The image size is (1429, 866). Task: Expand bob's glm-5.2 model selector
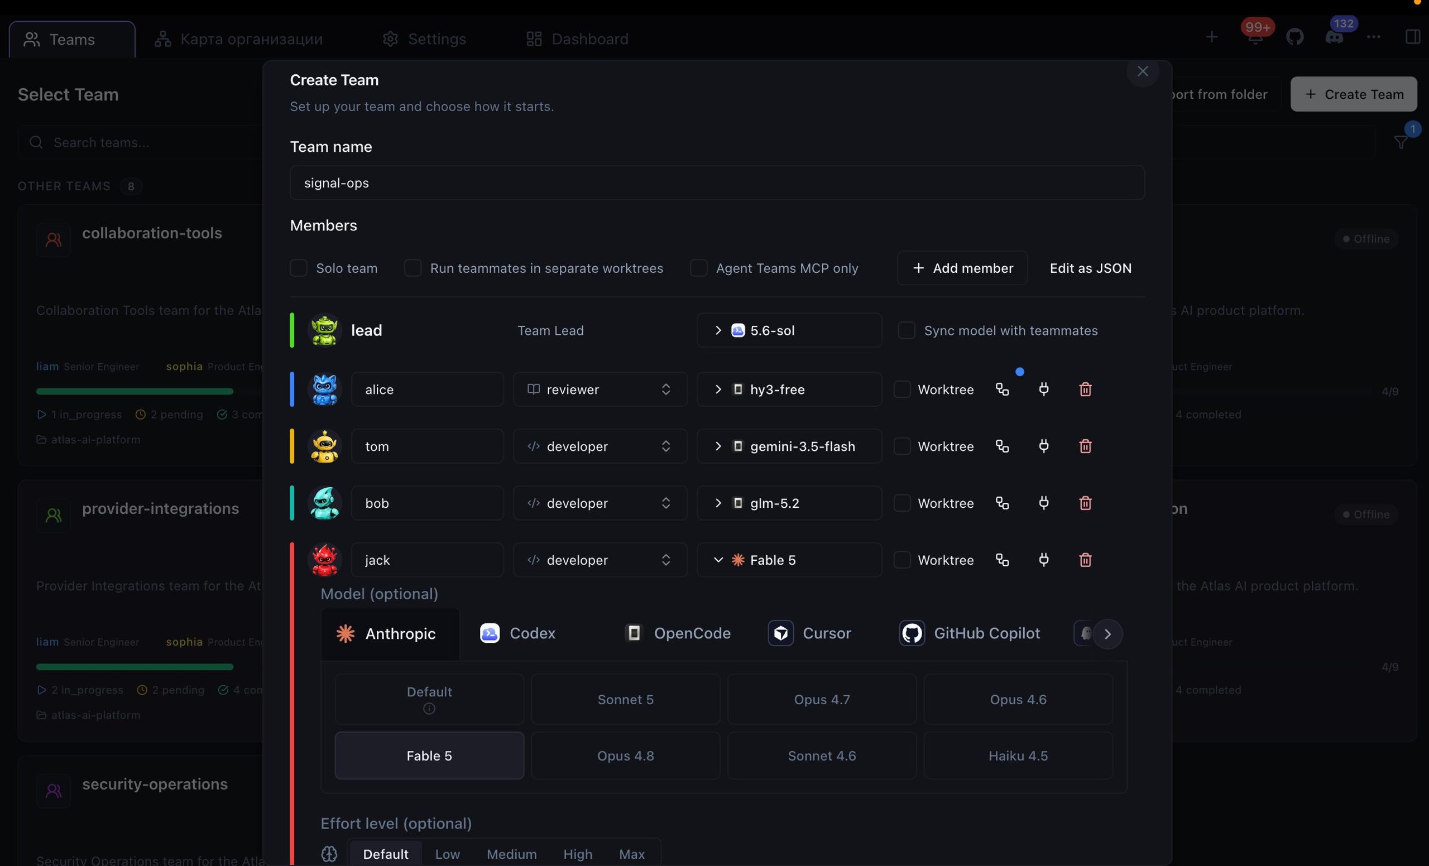(789, 503)
